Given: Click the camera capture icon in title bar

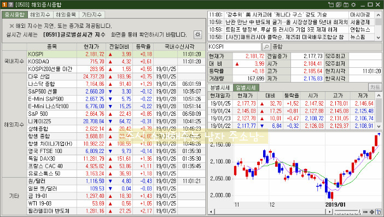Looking at the screenshot, I should click(x=346, y=4).
